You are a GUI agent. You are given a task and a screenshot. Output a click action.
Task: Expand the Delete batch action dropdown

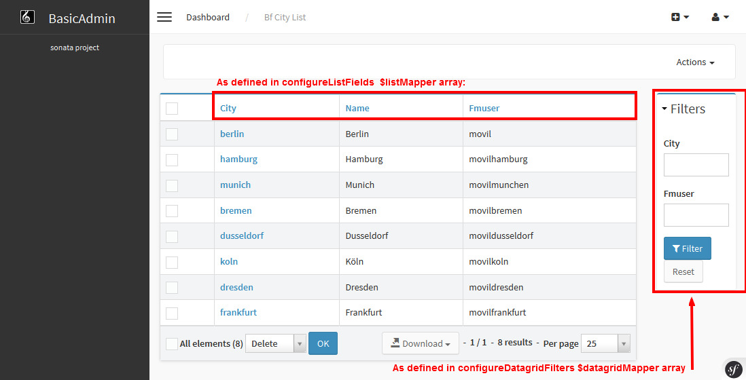click(275, 344)
